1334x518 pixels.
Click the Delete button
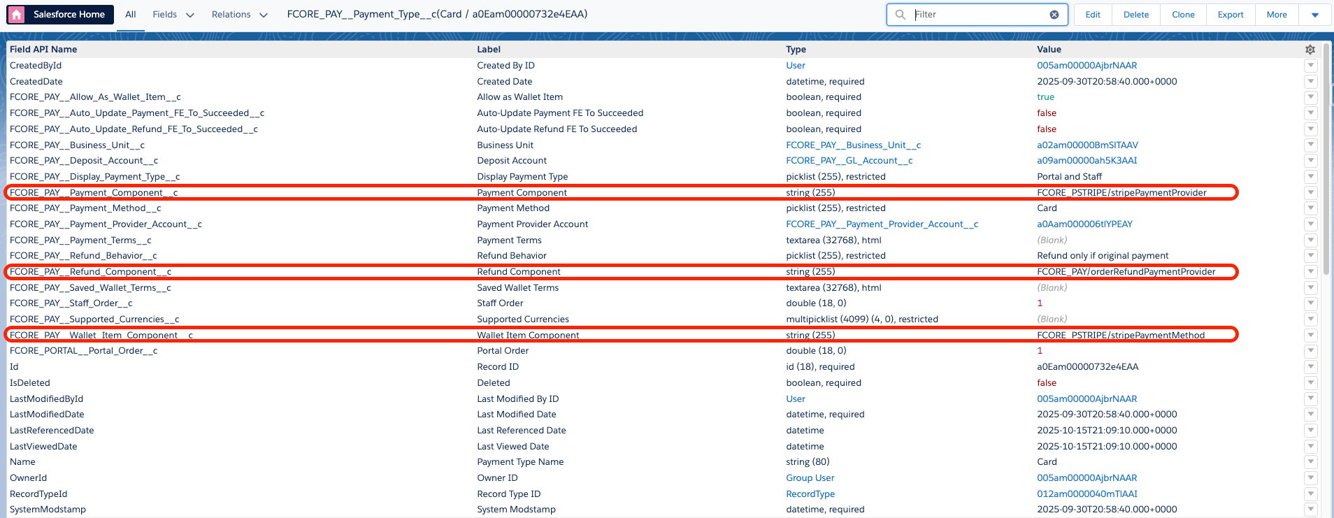point(1136,15)
